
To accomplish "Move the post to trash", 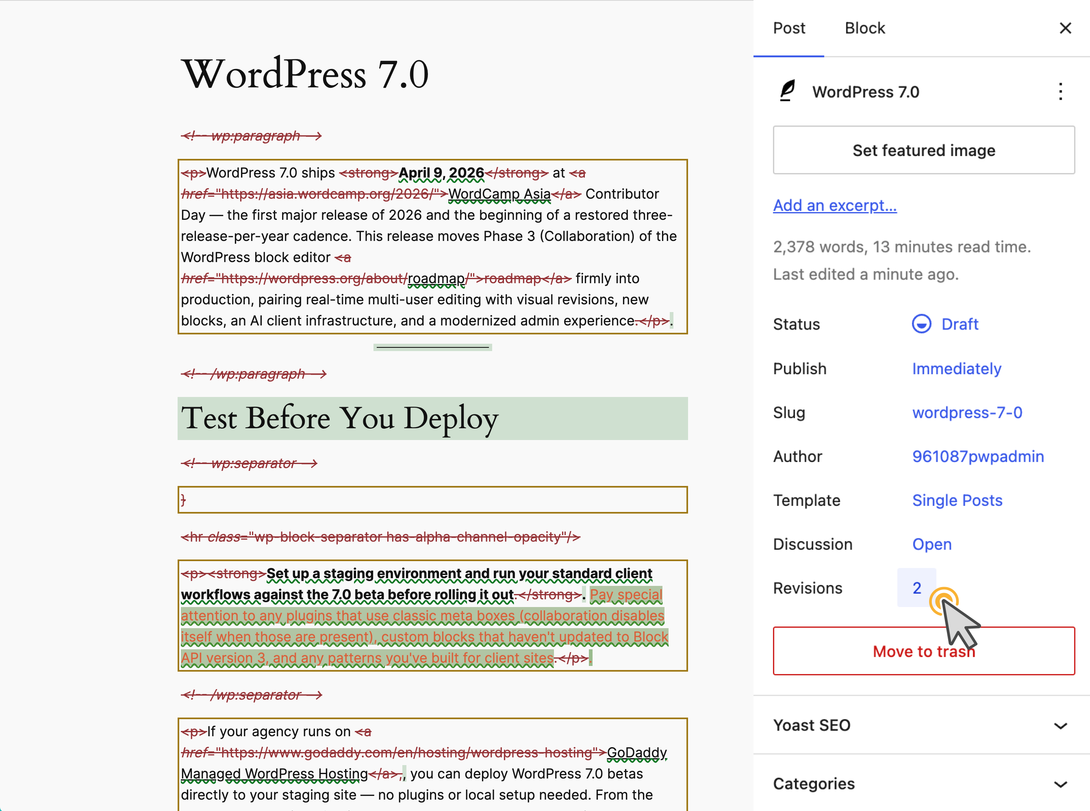I will (x=923, y=651).
